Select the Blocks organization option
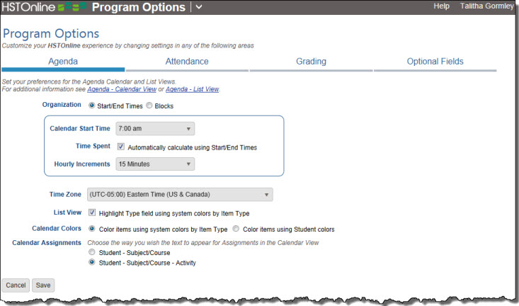 click(x=149, y=106)
